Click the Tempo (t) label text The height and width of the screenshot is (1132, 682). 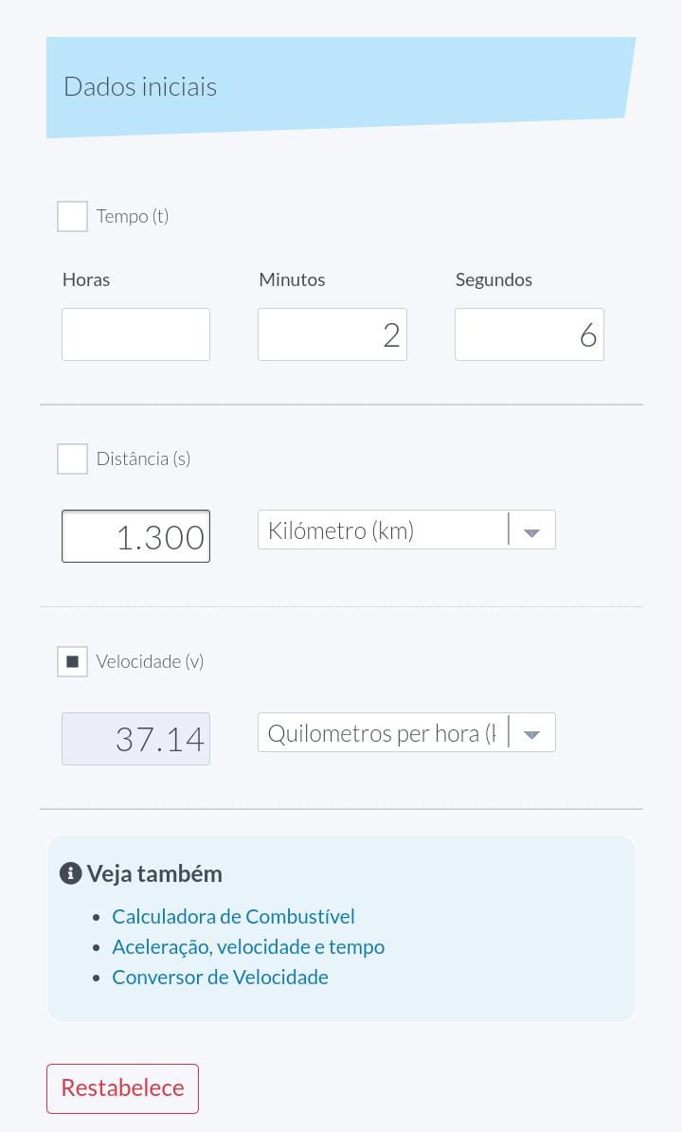tap(133, 216)
